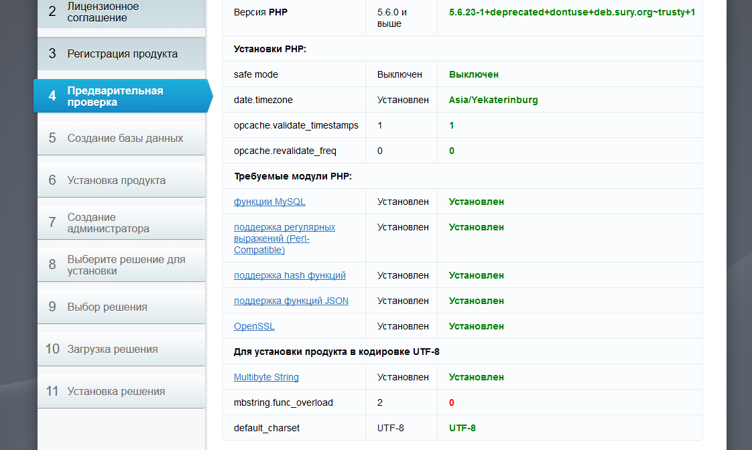
Task: Go to step 9 Выбор решения
Action: pos(107,307)
